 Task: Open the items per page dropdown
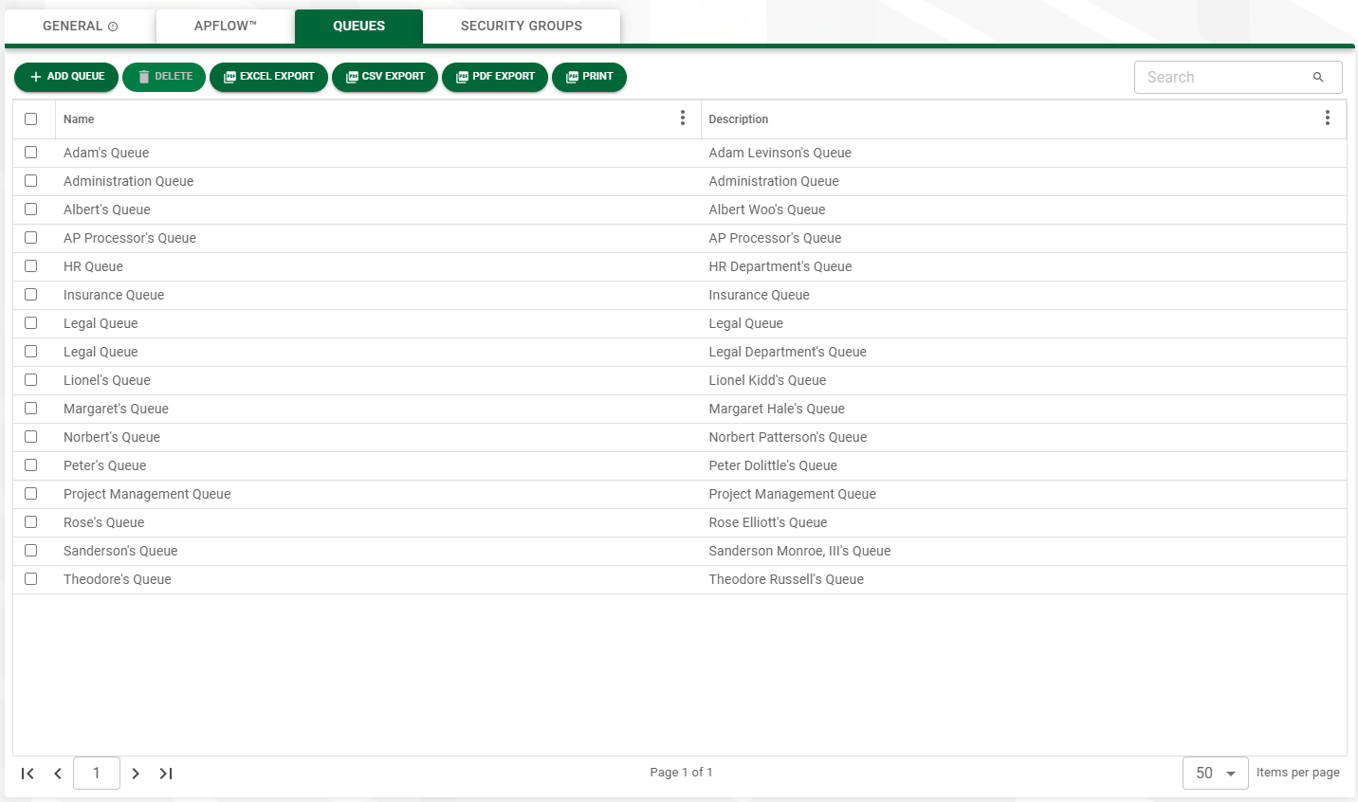(1215, 773)
